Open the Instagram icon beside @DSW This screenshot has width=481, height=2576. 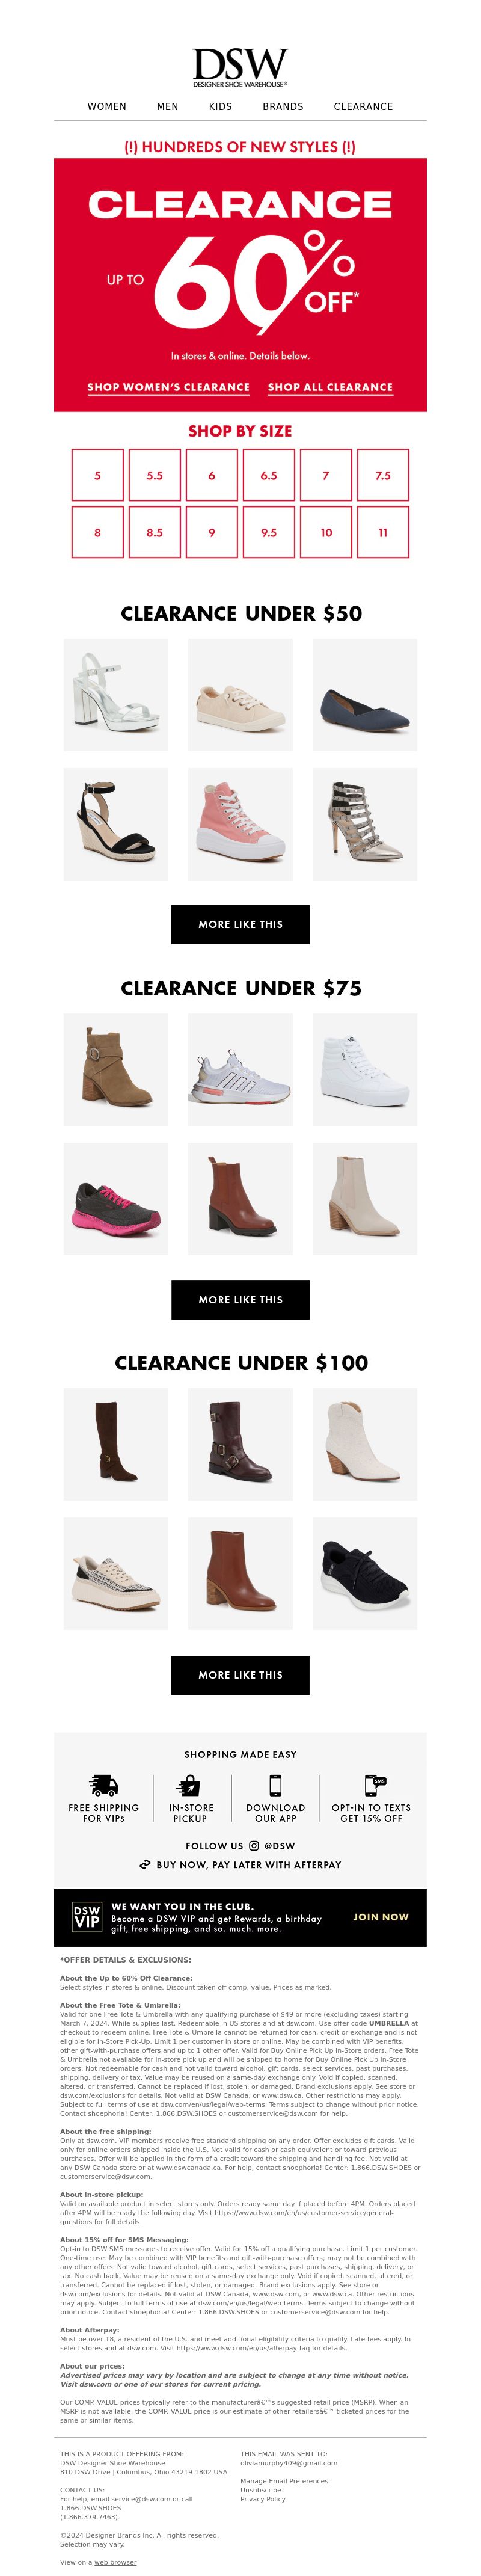pos(254,1846)
